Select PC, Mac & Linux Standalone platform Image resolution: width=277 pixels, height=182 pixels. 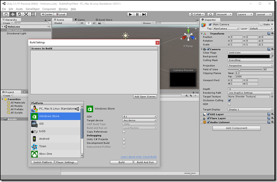pos(55,109)
